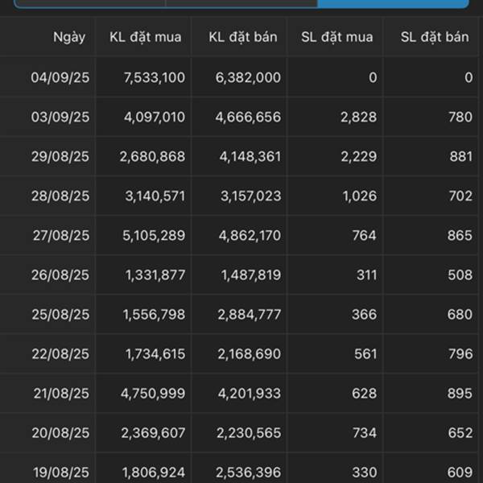Open the 04/09/25 date row
The image size is (483, 483).
point(239,77)
